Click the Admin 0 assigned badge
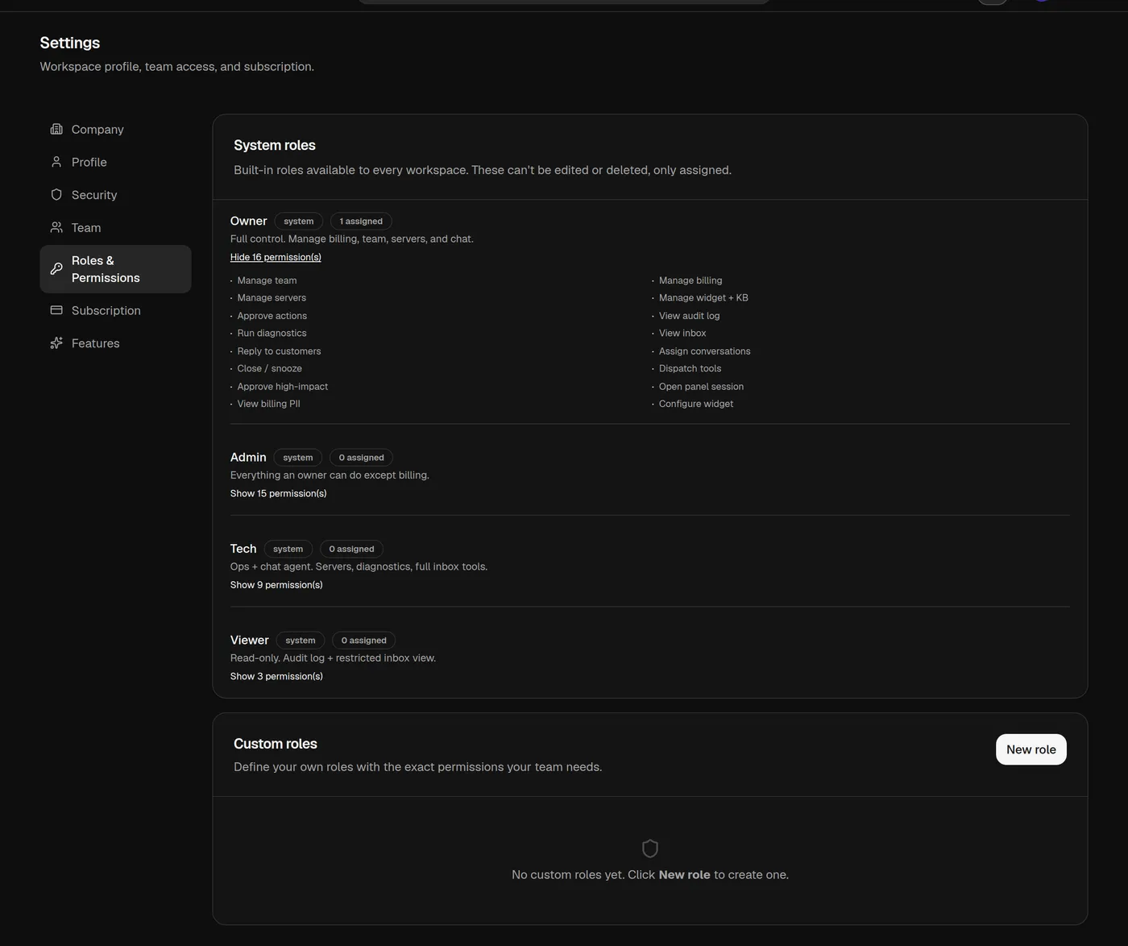This screenshot has height=946, width=1128. [361, 458]
